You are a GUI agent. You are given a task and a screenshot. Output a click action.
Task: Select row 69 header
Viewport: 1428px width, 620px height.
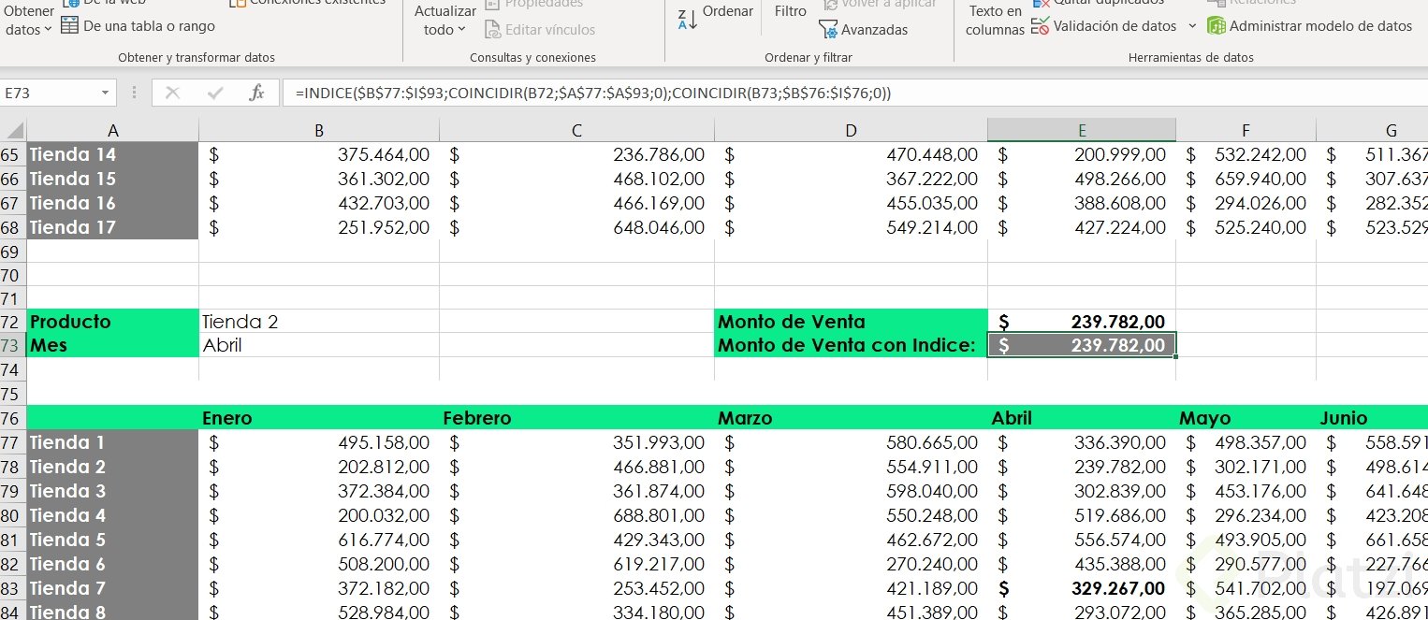13,252
